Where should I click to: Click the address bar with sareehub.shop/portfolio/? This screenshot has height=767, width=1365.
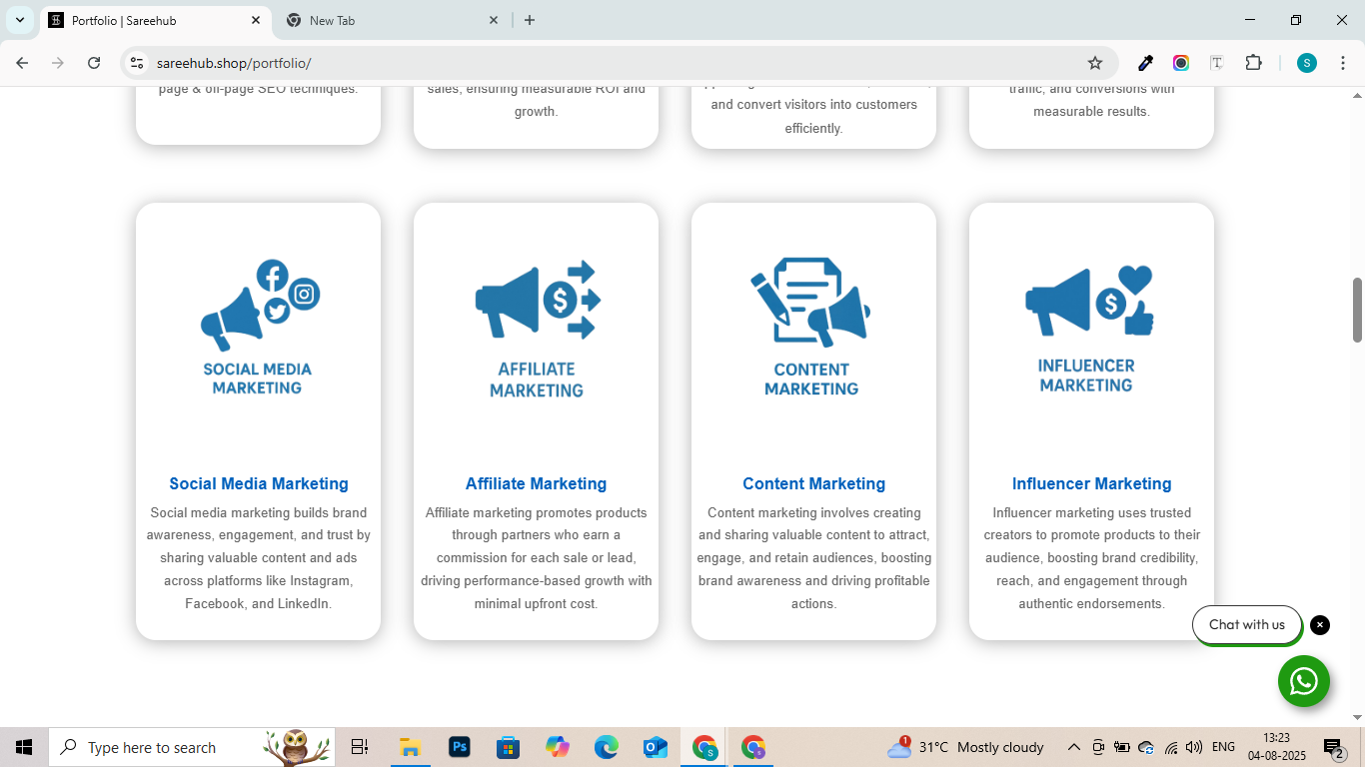pos(600,63)
